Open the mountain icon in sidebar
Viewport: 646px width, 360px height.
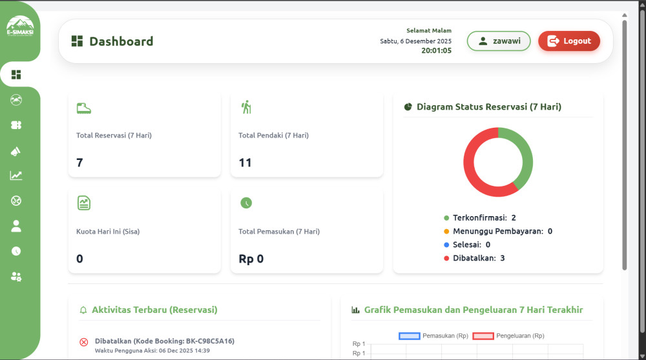point(16,100)
